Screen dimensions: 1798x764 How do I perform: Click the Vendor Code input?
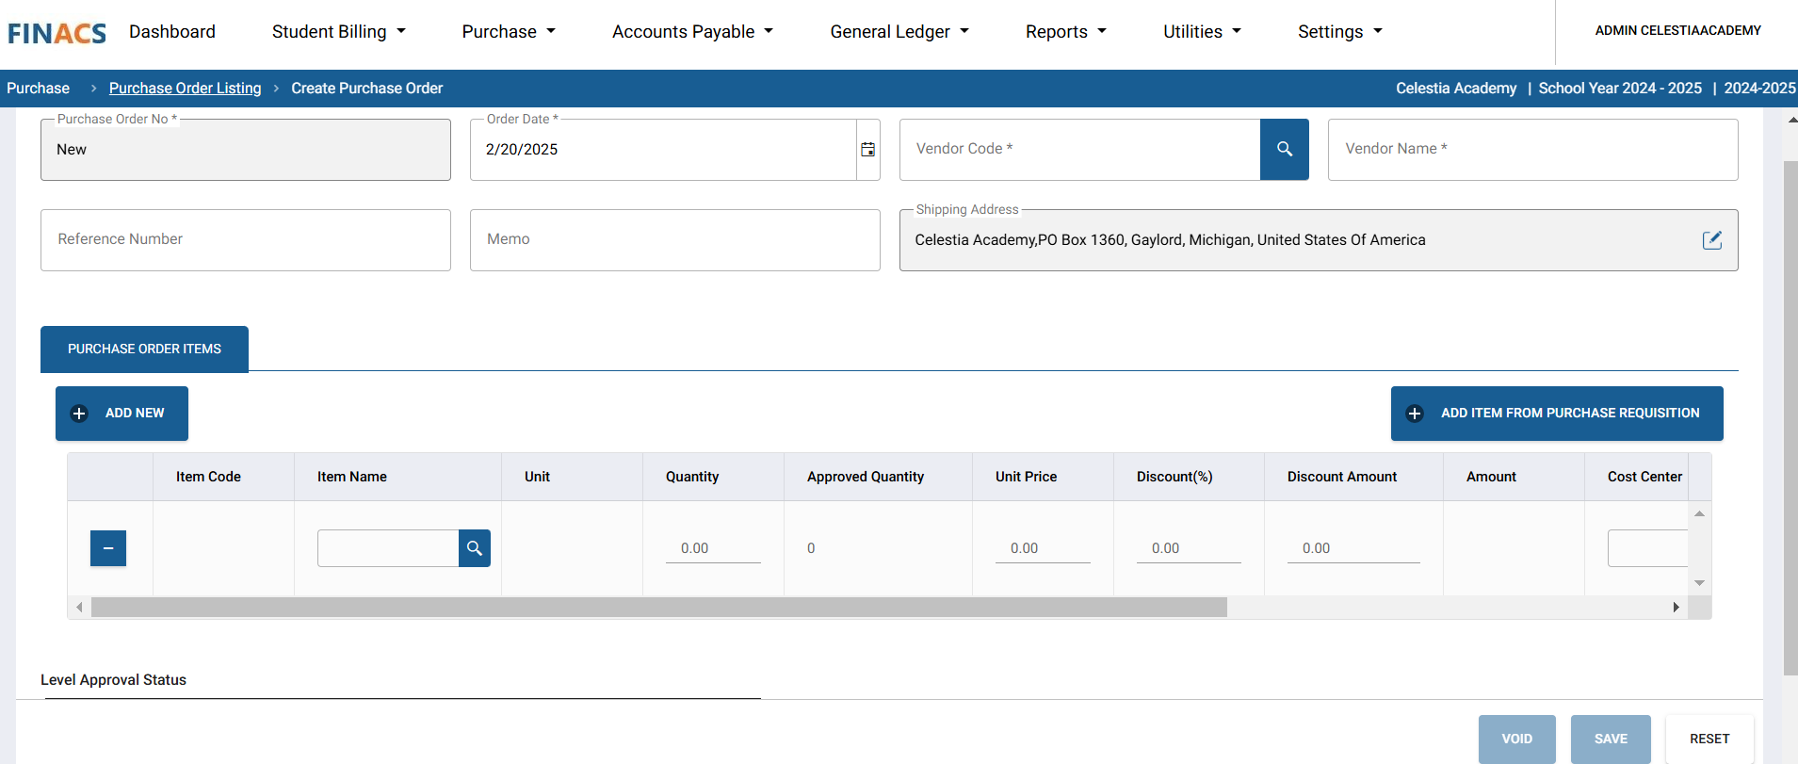1079,150
